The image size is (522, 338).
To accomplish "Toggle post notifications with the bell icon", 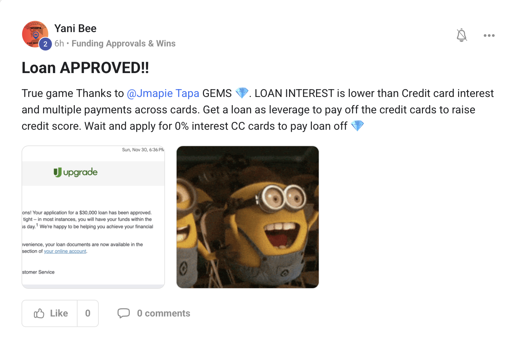I will click(x=462, y=35).
